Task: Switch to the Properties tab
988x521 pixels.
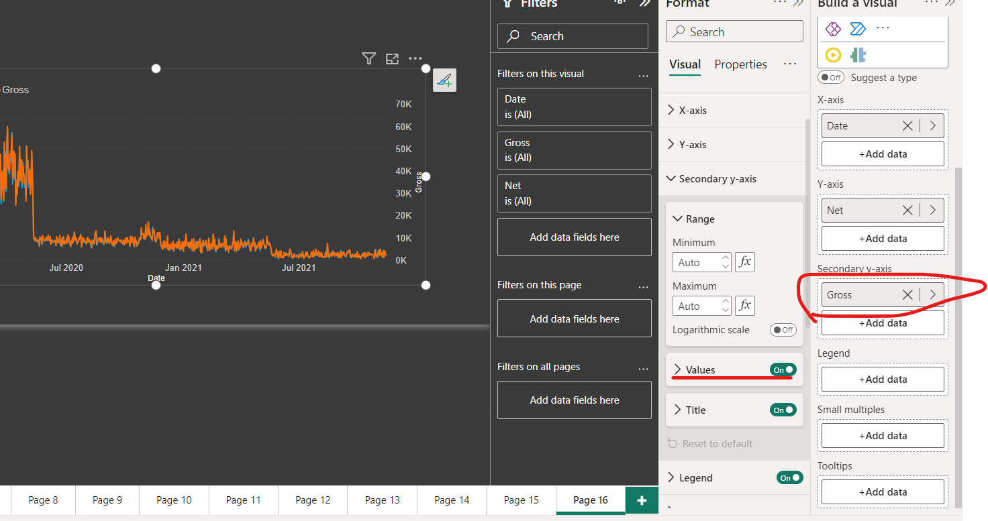Action: coord(740,64)
